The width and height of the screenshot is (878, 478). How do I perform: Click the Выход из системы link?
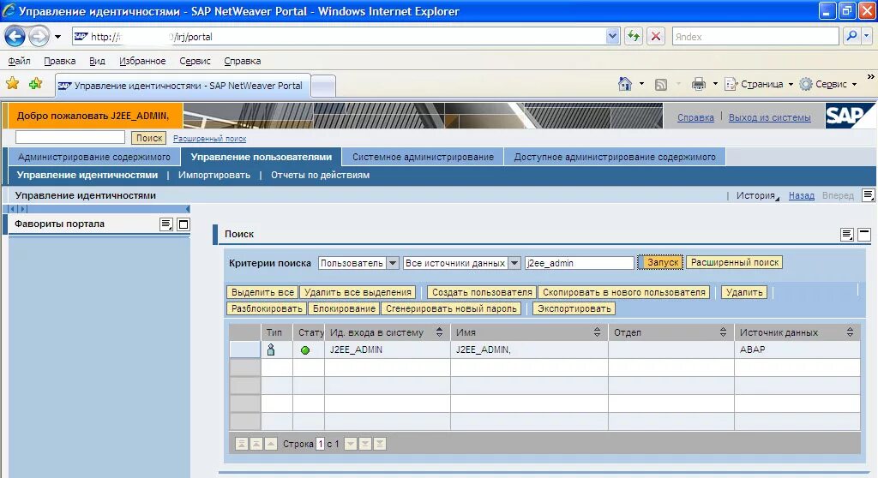pyautogui.click(x=769, y=117)
